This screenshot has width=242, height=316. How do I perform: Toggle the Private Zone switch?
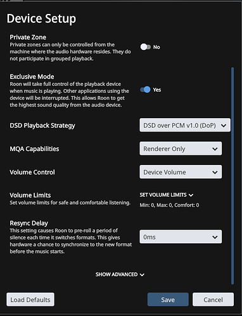click(x=146, y=47)
